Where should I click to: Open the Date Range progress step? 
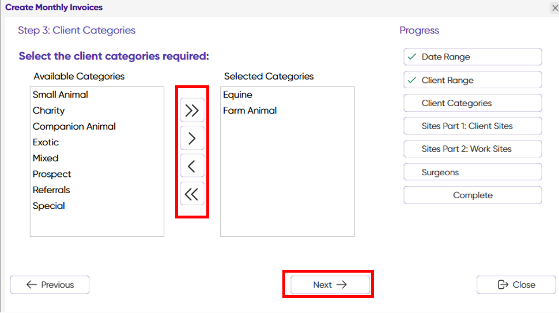click(x=472, y=57)
